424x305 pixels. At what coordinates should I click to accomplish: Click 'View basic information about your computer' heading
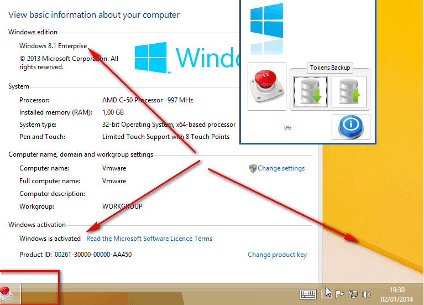tap(94, 15)
